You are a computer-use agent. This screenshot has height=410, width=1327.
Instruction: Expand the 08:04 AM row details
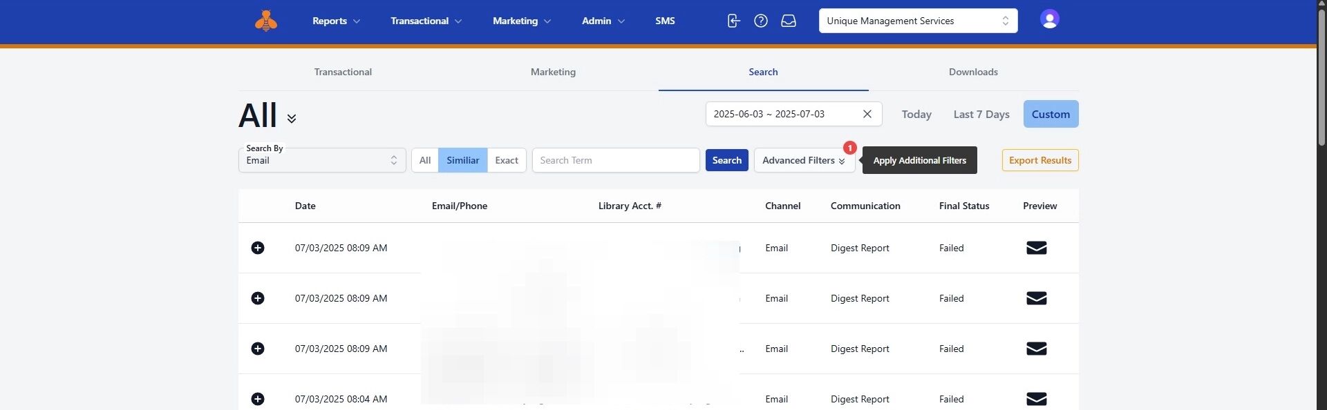[x=258, y=399]
